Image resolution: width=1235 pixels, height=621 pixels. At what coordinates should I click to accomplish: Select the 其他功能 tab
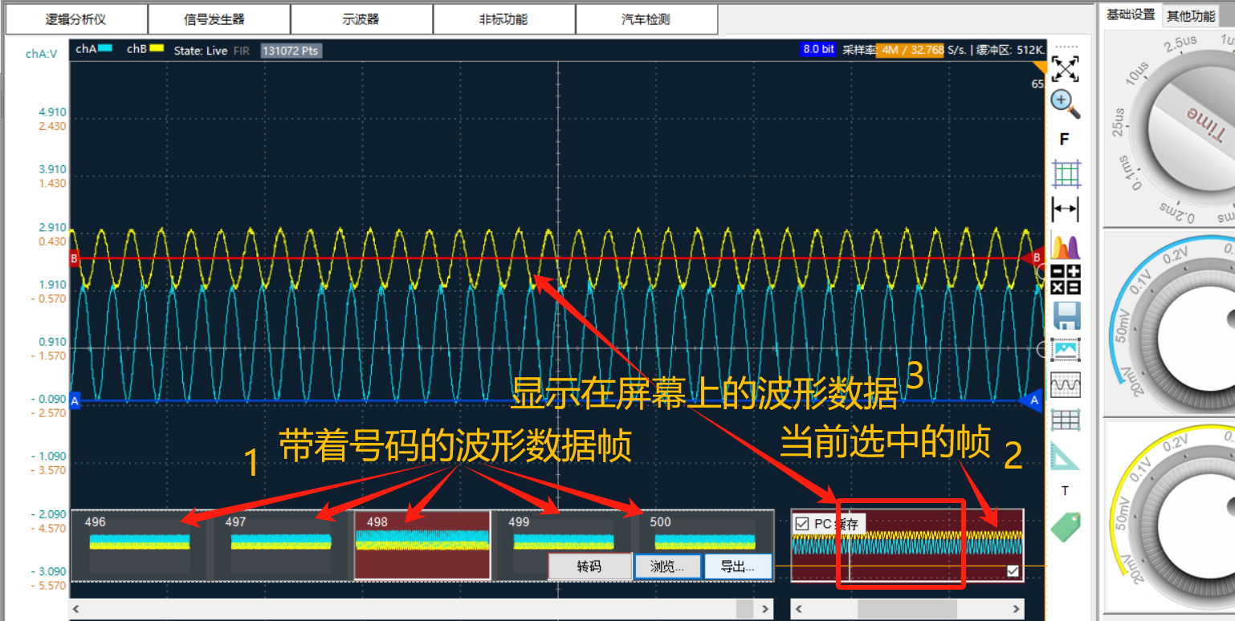point(1191,15)
